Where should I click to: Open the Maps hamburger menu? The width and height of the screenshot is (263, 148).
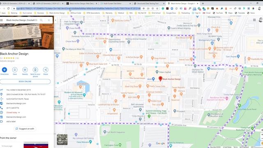(2, 20)
